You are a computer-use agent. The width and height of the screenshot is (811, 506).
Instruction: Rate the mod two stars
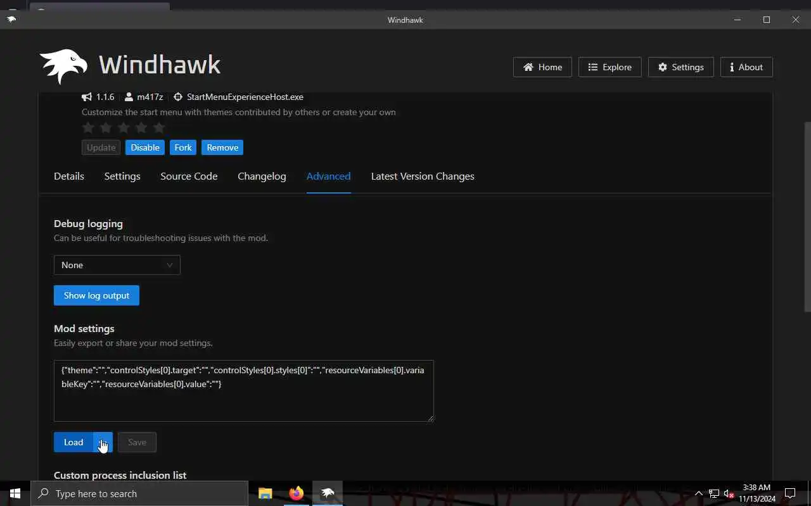point(106,128)
